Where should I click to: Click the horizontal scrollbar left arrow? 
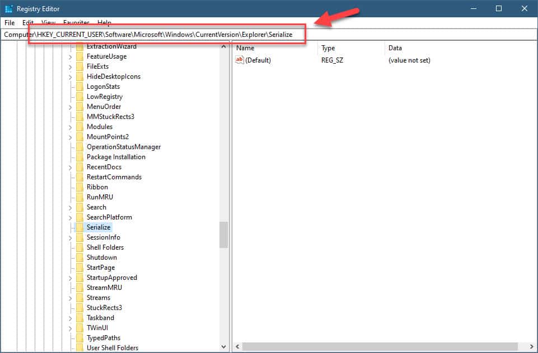[x=237, y=346]
